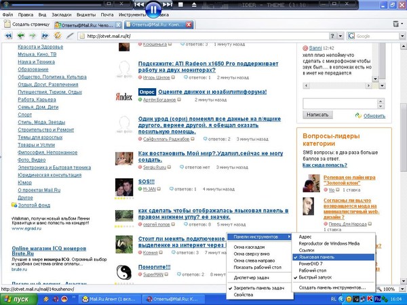The height and width of the screenshot is (305, 407).
Task: Expand the Панели инструментов submenu
Action: pyautogui.click(x=260, y=237)
